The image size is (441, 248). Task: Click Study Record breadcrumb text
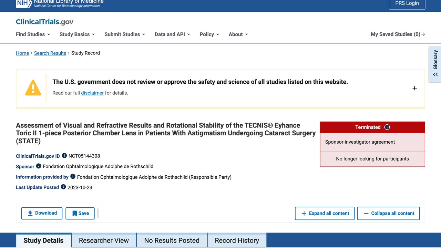tap(85, 53)
